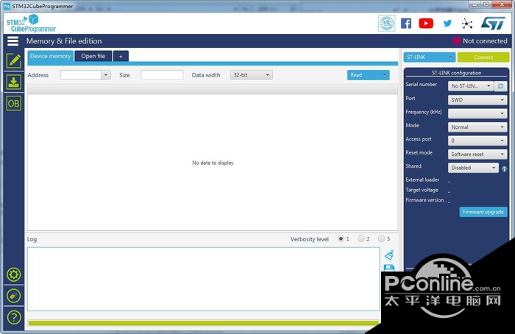Open the Access port dropdown
This screenshot has width=515, height=334.
click(477, 141)
